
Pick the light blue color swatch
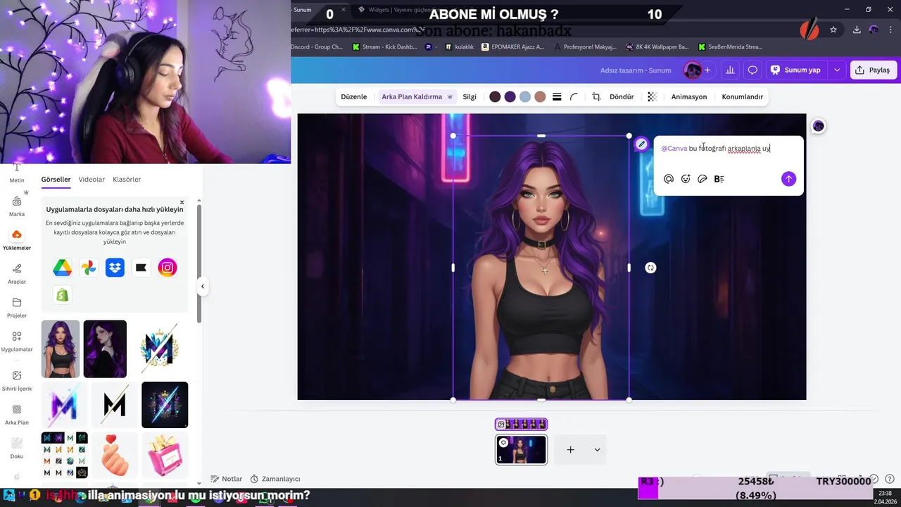click(524, 97)
